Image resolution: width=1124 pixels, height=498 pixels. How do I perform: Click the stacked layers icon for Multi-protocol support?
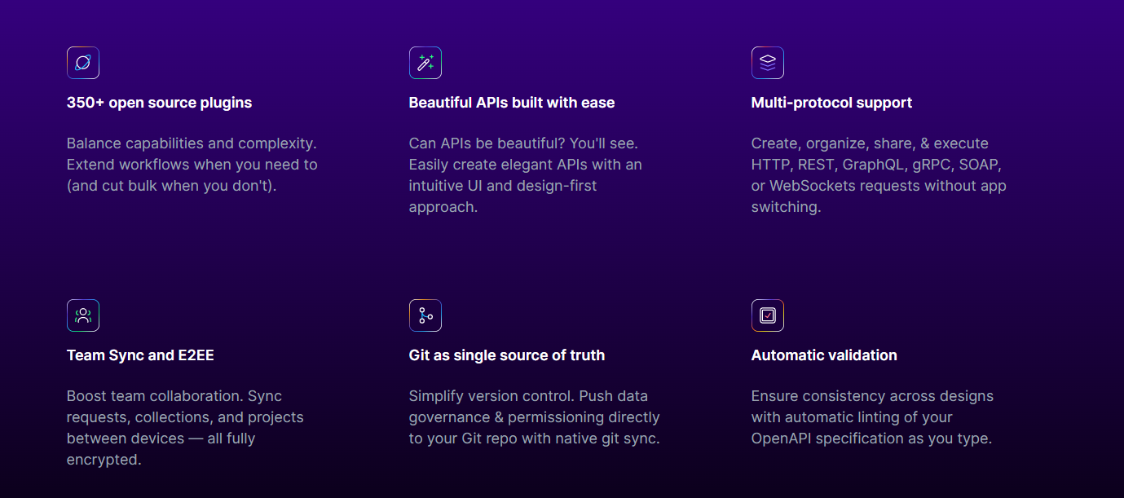click(768, 63)
